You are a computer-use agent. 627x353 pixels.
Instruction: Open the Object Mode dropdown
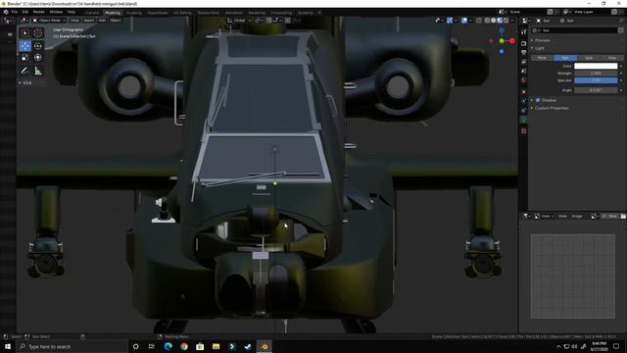tap(49, 20)
